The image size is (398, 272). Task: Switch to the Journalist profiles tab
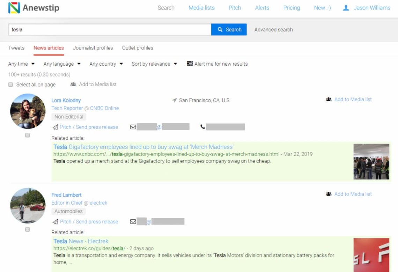click(x=93, y=48)
